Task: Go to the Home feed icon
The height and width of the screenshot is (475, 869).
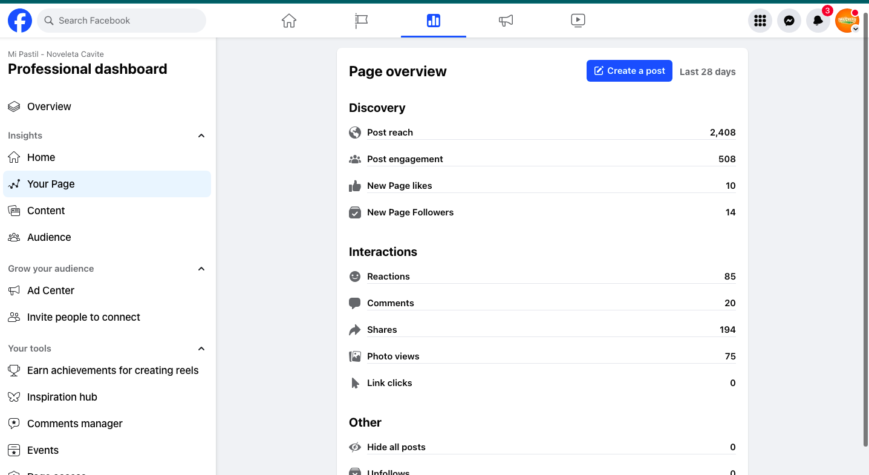Action: click(289, 21)
